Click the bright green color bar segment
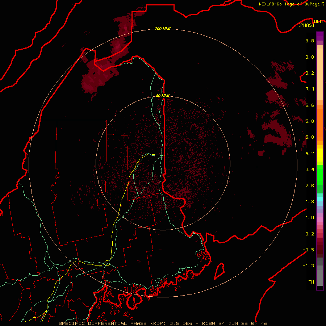 pyautogui.click(x=320, y=175)
